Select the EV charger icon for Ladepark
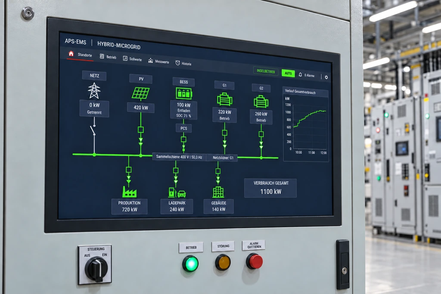Screen dimensions: 441x294 177,192
